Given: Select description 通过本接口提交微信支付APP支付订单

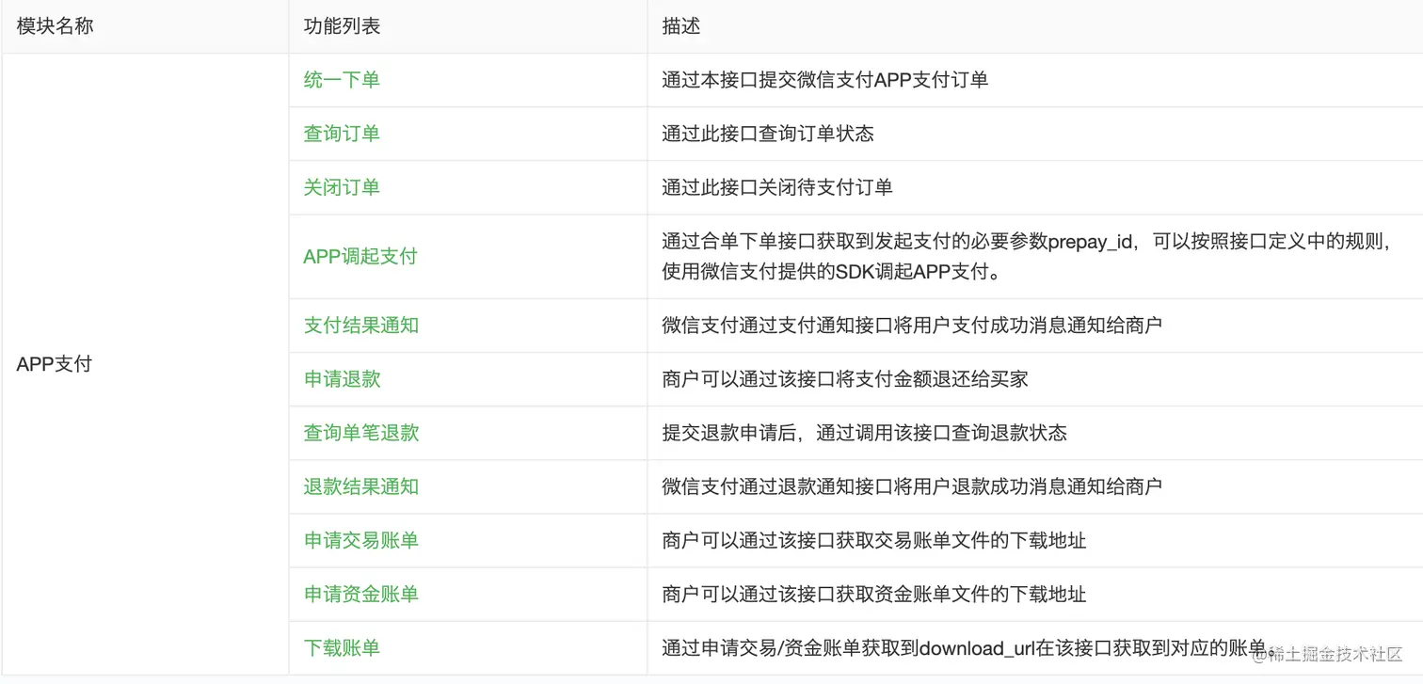Looking at the screenshot, I should pyautogui.click(x=825, y=80).
